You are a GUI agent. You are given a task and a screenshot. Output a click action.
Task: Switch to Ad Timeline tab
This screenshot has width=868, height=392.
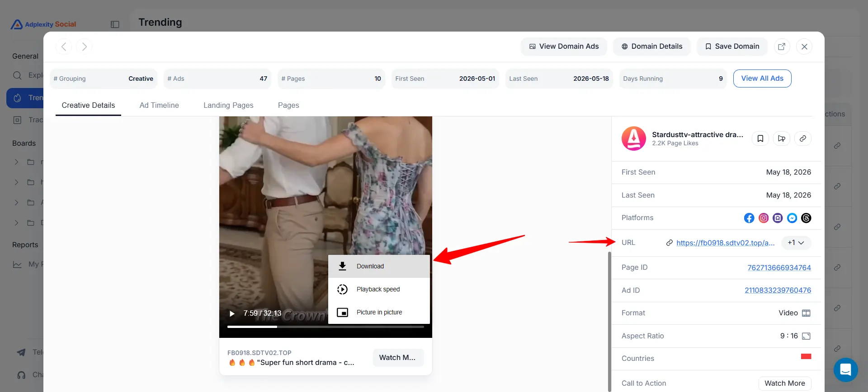(x=159, y=105)
